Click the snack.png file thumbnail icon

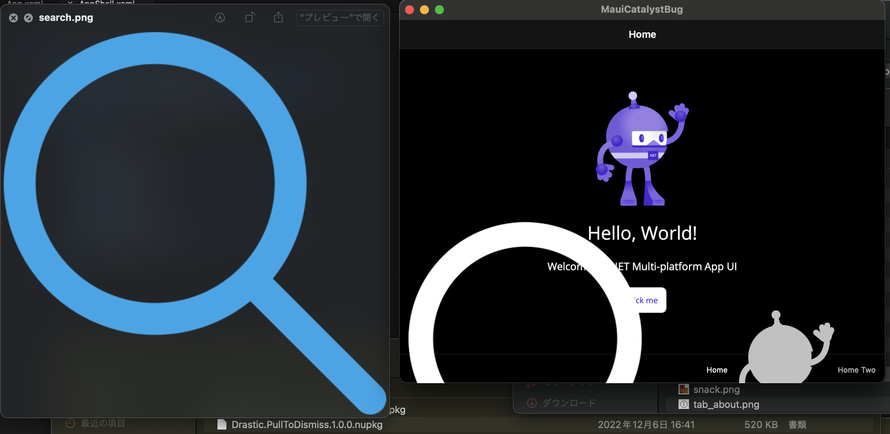point(683,389)
